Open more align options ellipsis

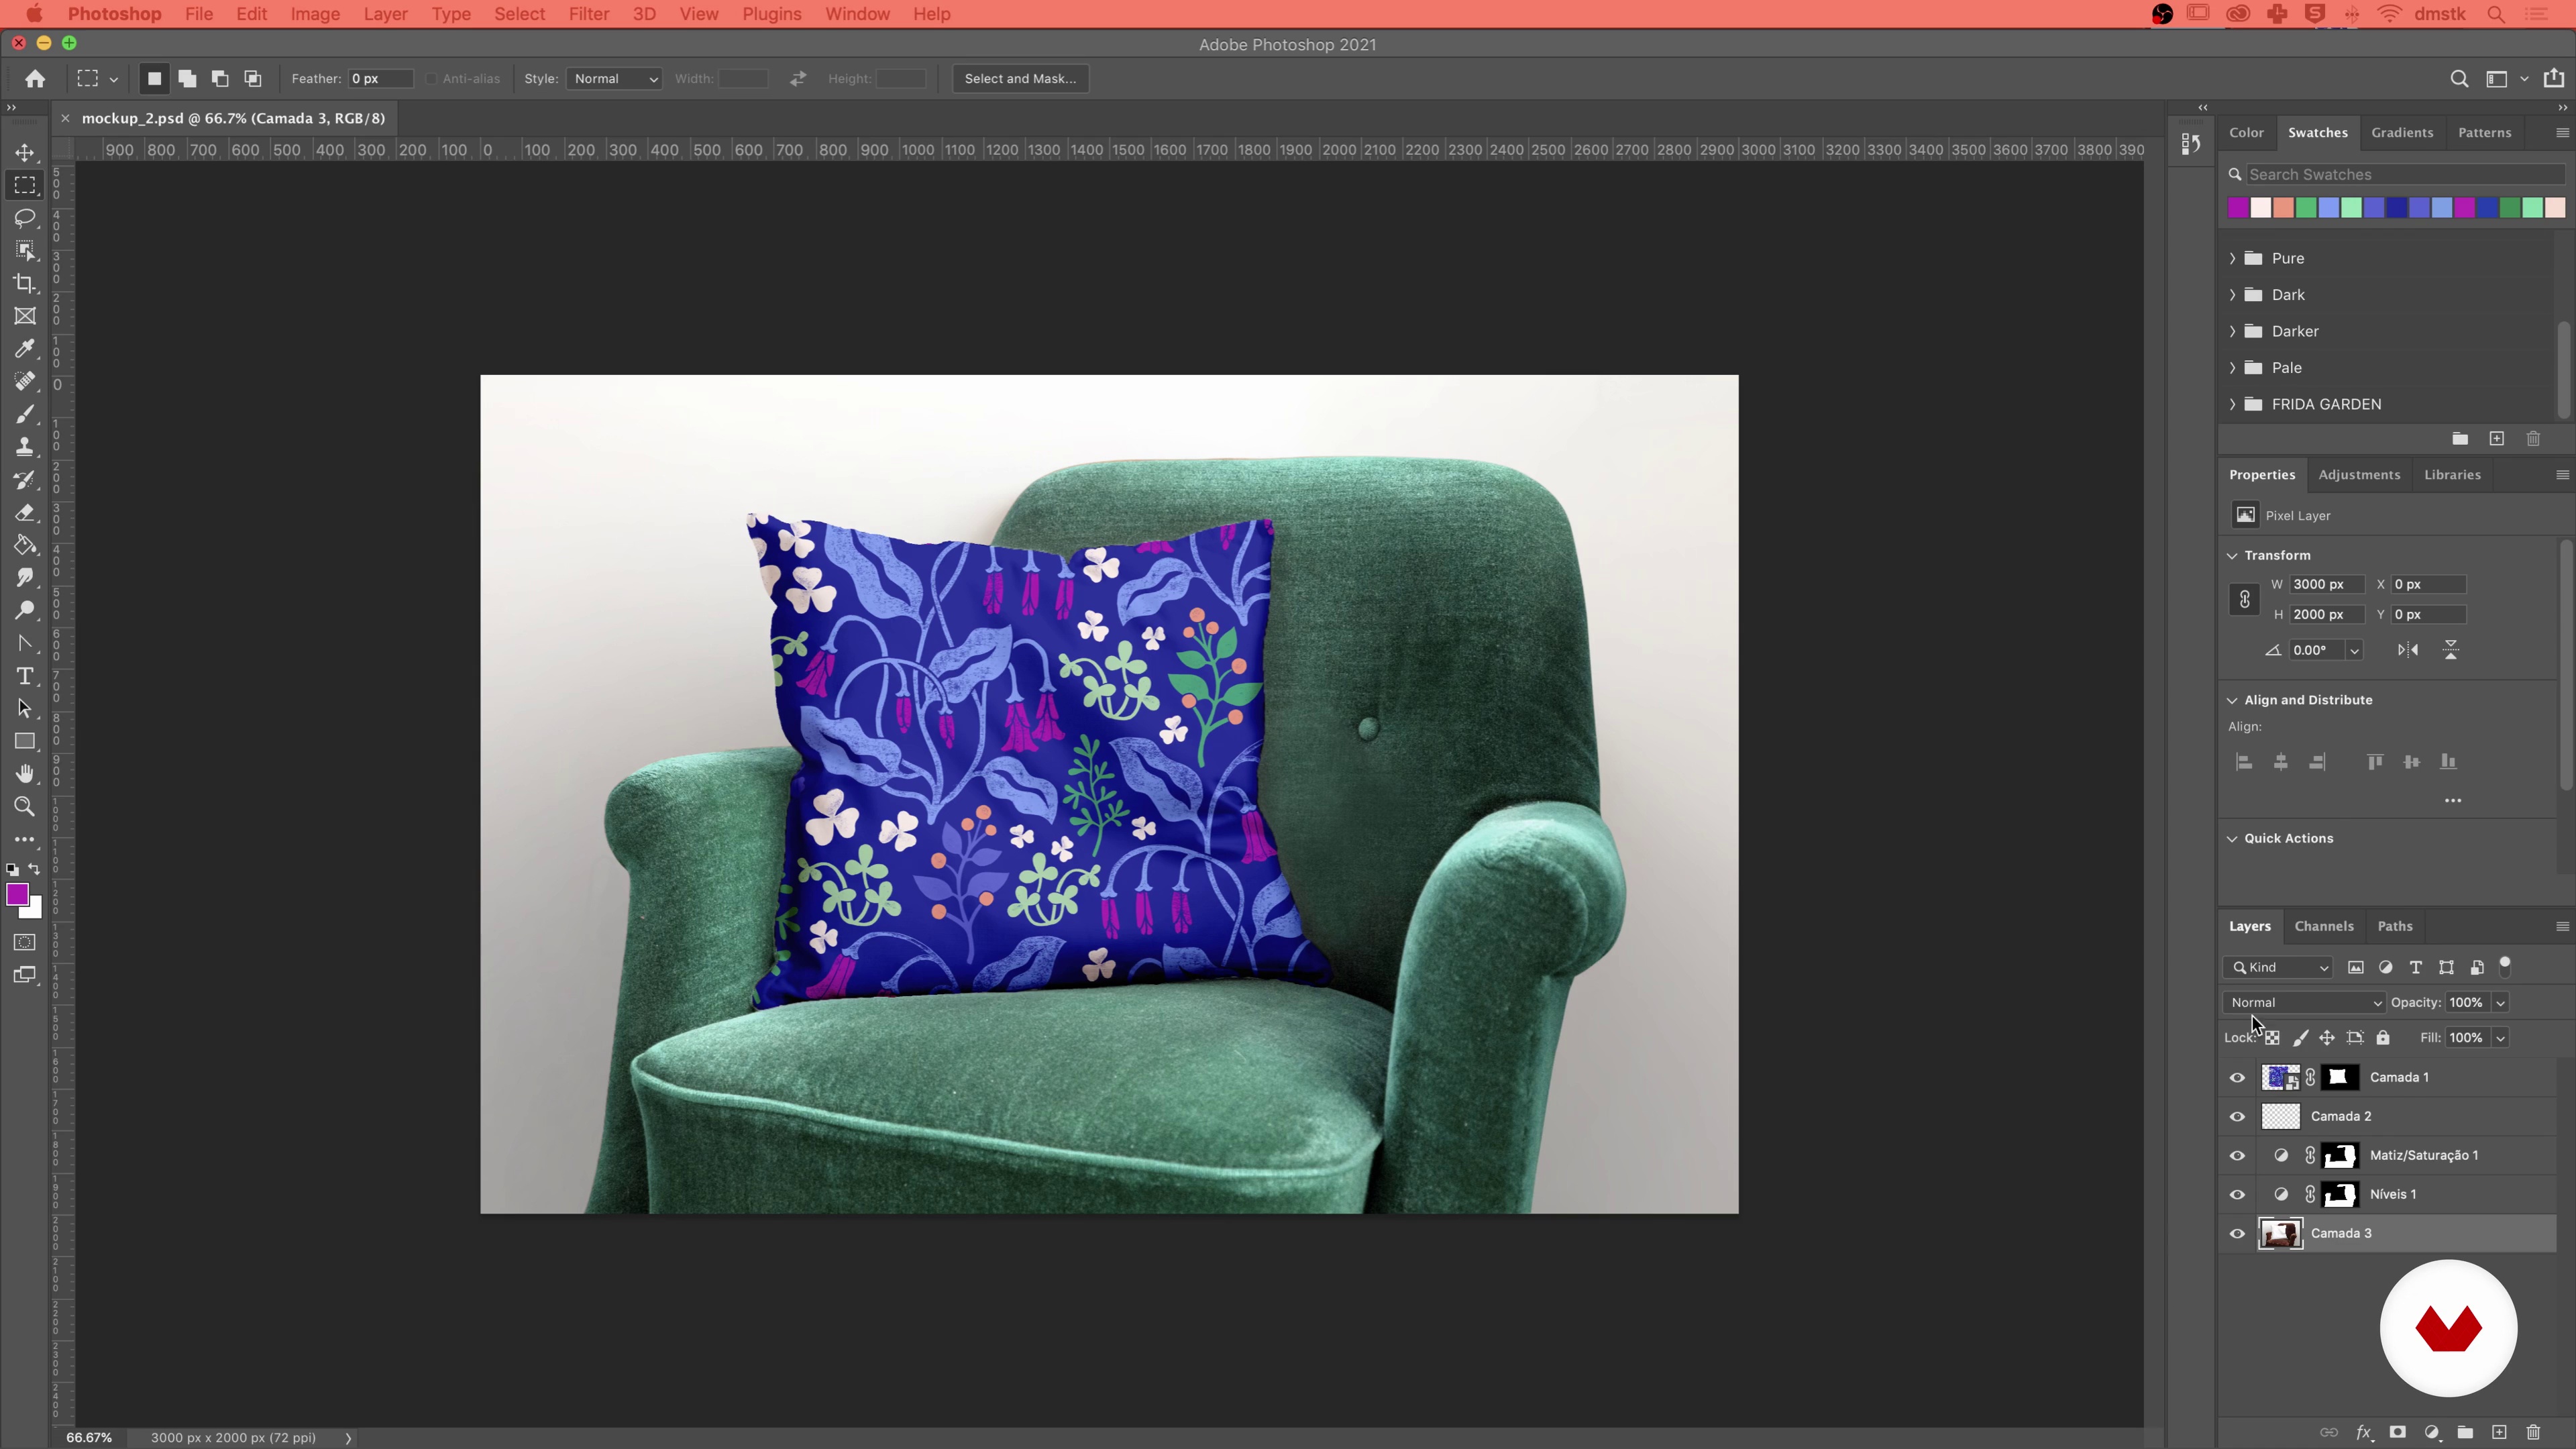[x=2453, y=800]
